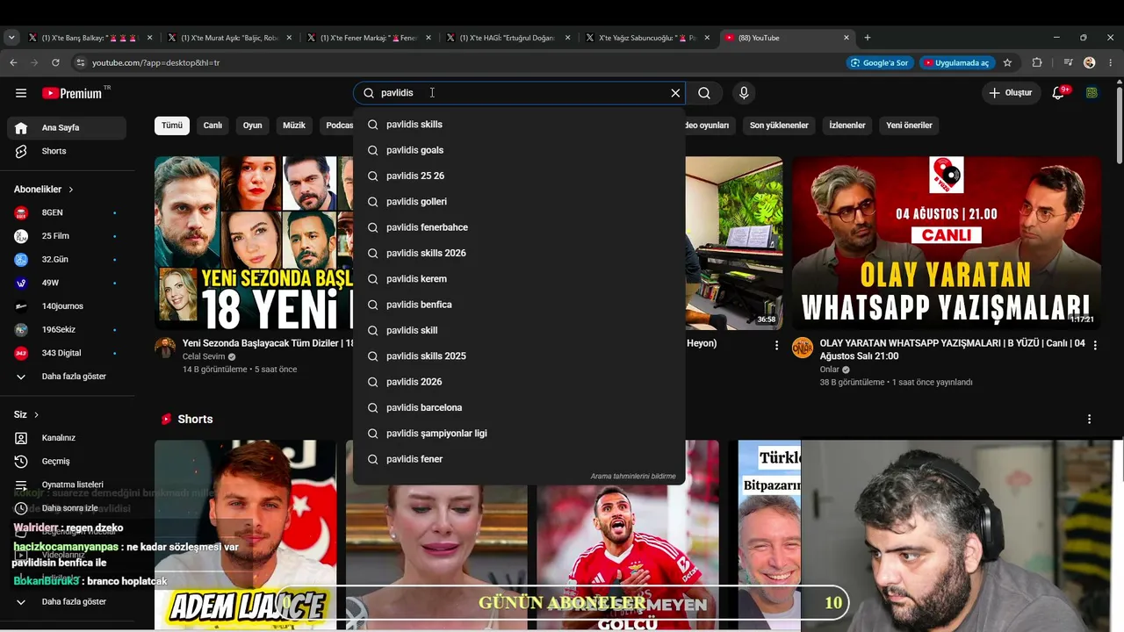Open the OLAY YARATAN WHATSAPP YAZIŞMALARI thumbnail

[x=946, y=243]
